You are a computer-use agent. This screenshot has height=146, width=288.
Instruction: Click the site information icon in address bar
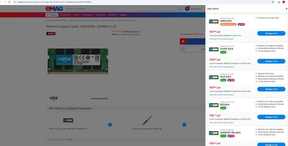click(x=15, y=2)
